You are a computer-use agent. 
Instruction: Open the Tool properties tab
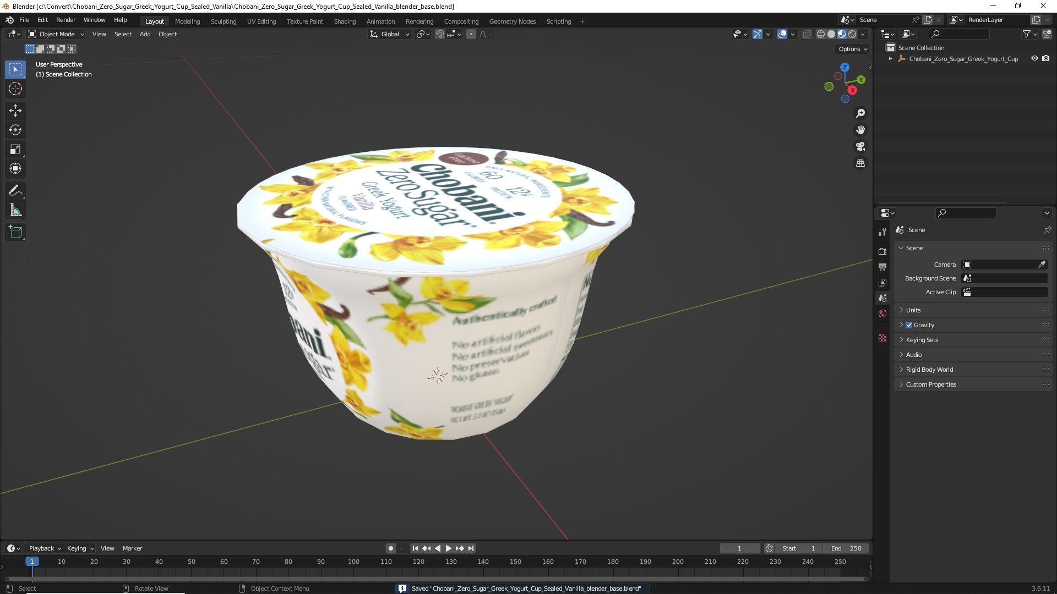(x=882, y=232)
